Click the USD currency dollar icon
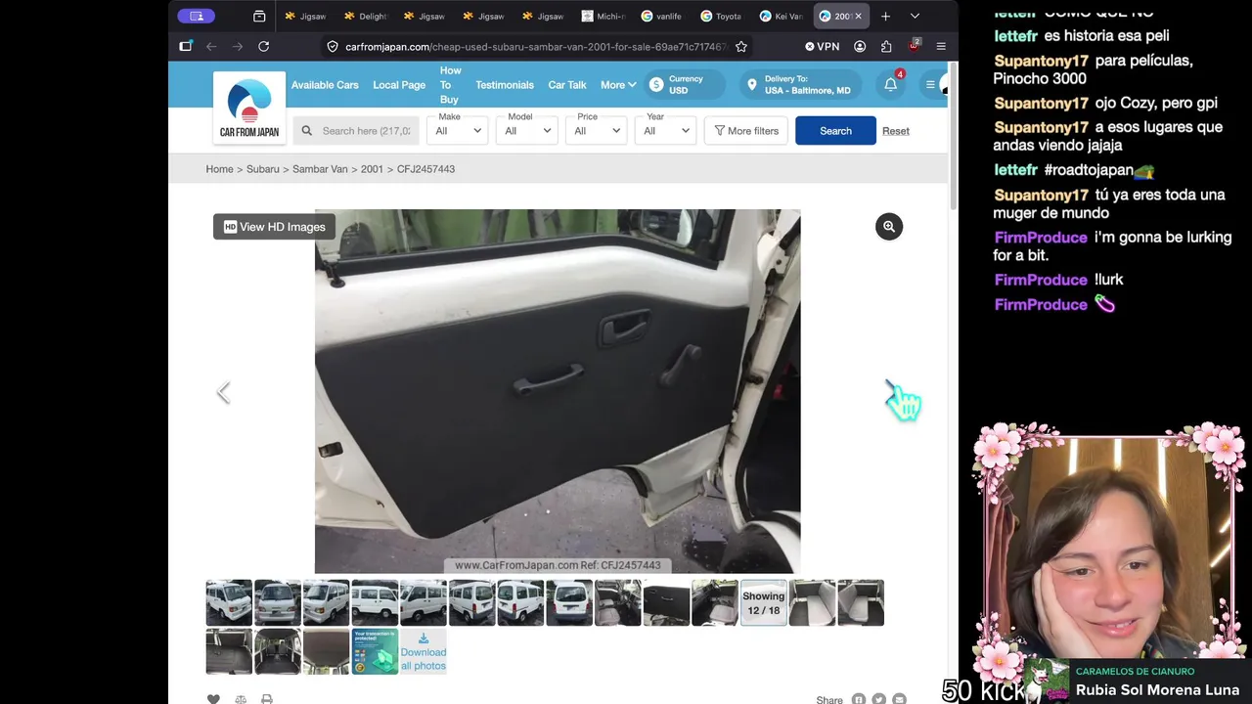The height and width of the screenshot is (704, 1252). pyautogui.click(x=656, y=85)
